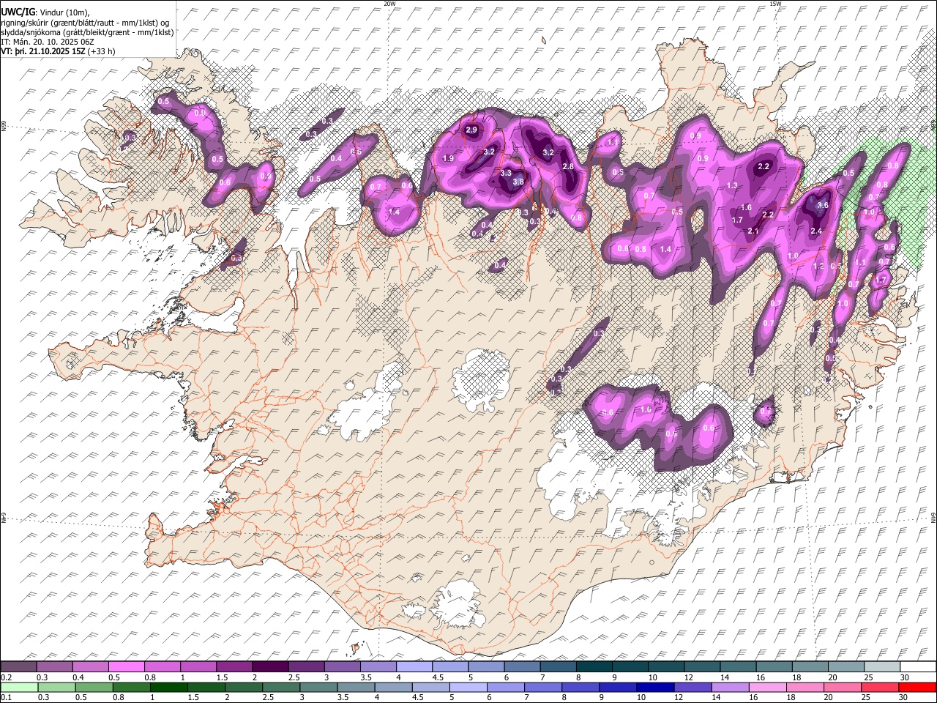Click the 'rigning/skúrir' description line in header
This screenshot has width=937, height=703.
[x=85, y=23]
